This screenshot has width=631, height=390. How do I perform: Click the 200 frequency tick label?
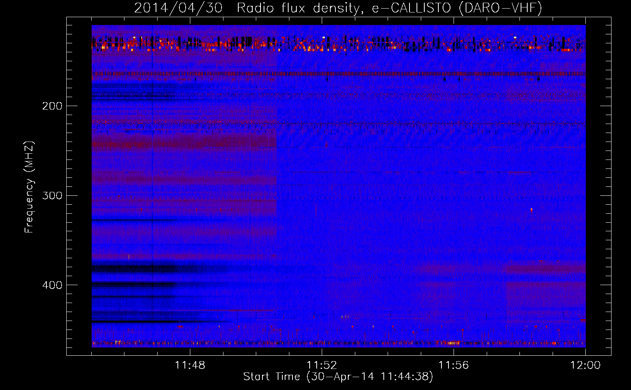click(52, 106)
